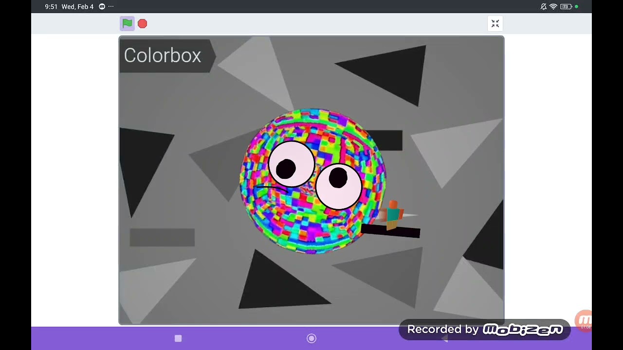Viewport: 623px width, 350px height.
Task: Open the Mobizen floating recorder bubble
Action: (x=584, y=321)
